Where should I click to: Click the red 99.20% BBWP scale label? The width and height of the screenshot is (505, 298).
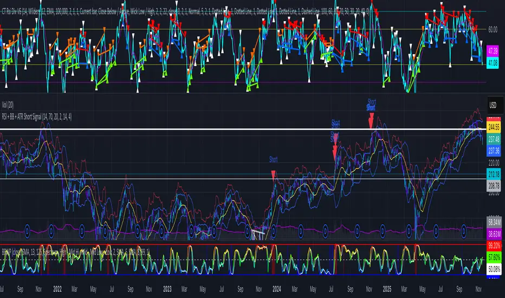tap(493, 244)
